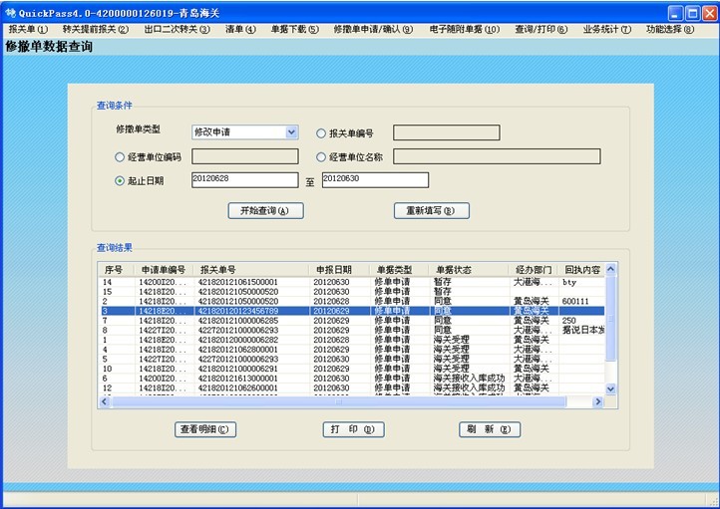Open the 报关单 menu
The image size is (720, 509).
pos(28,30)
